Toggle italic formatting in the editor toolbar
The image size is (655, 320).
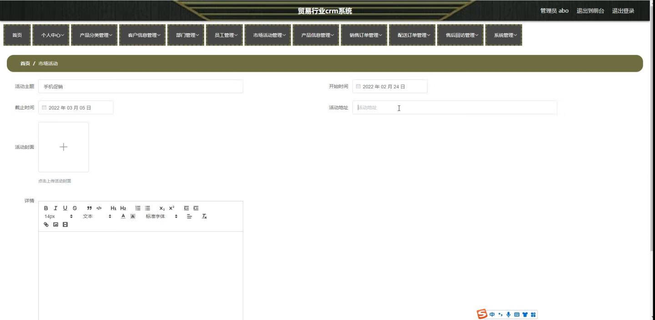click(55, 208)
